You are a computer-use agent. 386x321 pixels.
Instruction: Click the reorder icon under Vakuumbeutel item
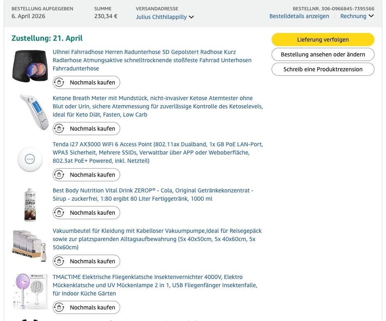point(59,261)
